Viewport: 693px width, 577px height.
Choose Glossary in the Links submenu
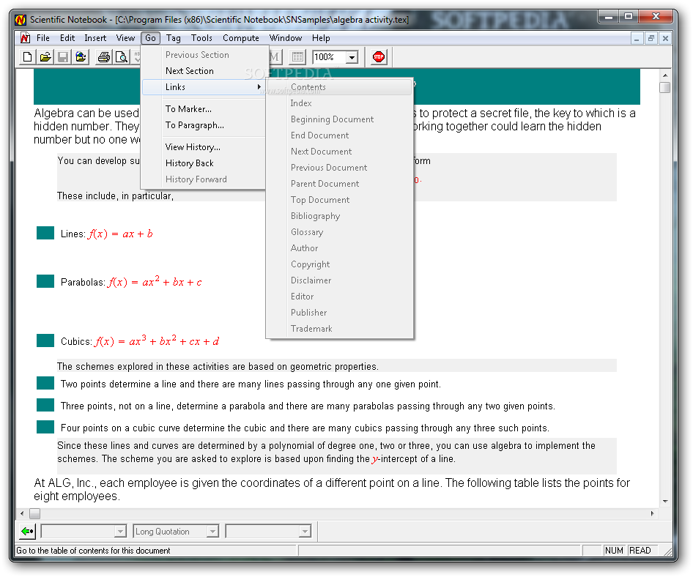pyautogui.click(x=339, y=232)
